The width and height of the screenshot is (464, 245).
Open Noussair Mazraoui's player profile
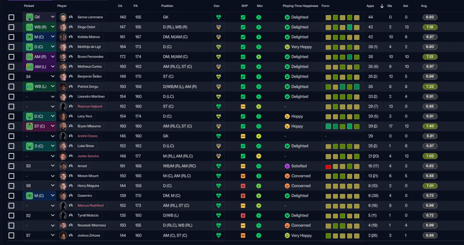pyautogui.click(x=92, y=225)
